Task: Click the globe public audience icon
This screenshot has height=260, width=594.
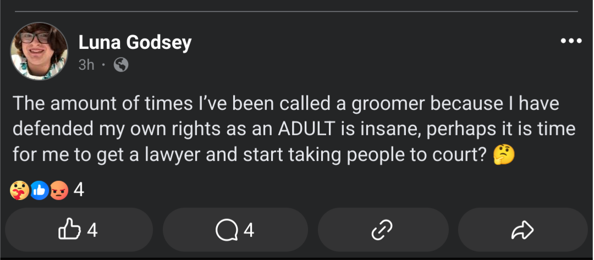Action: click(121, 65)
